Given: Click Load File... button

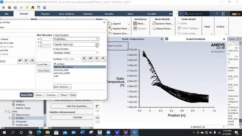Looking at the screenshot, I should [43, 65].
